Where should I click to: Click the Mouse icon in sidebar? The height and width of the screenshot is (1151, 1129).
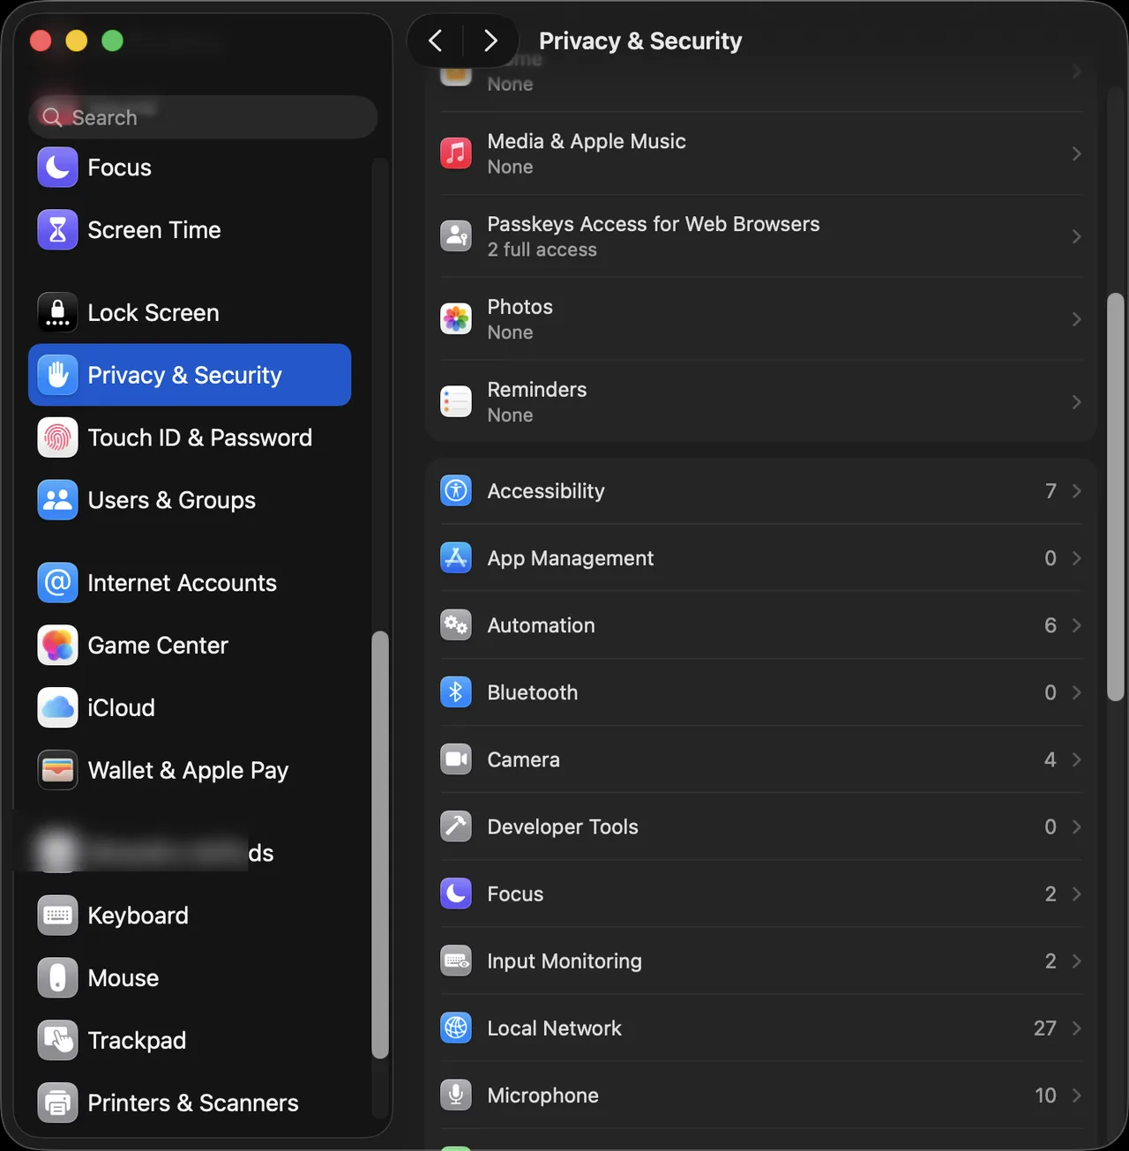click(x=57, y=978)
